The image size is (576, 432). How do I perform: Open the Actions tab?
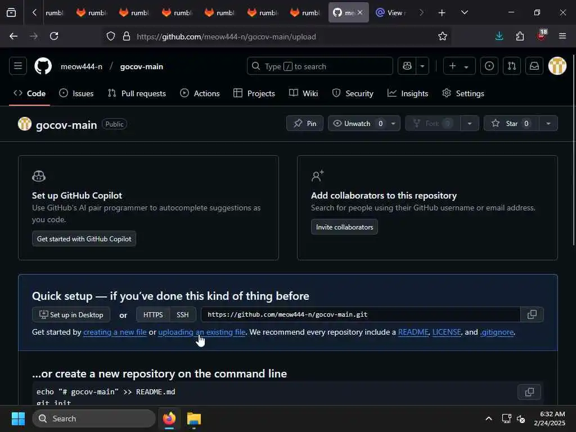point(200,93)
